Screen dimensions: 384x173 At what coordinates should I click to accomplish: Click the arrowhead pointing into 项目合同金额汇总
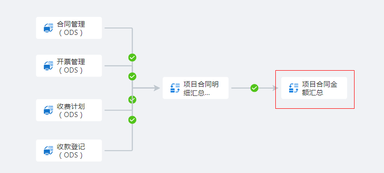click(x=275, y=88)
